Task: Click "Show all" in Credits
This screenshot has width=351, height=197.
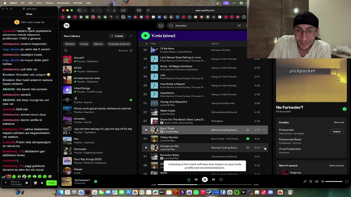Action: point(339,122)
